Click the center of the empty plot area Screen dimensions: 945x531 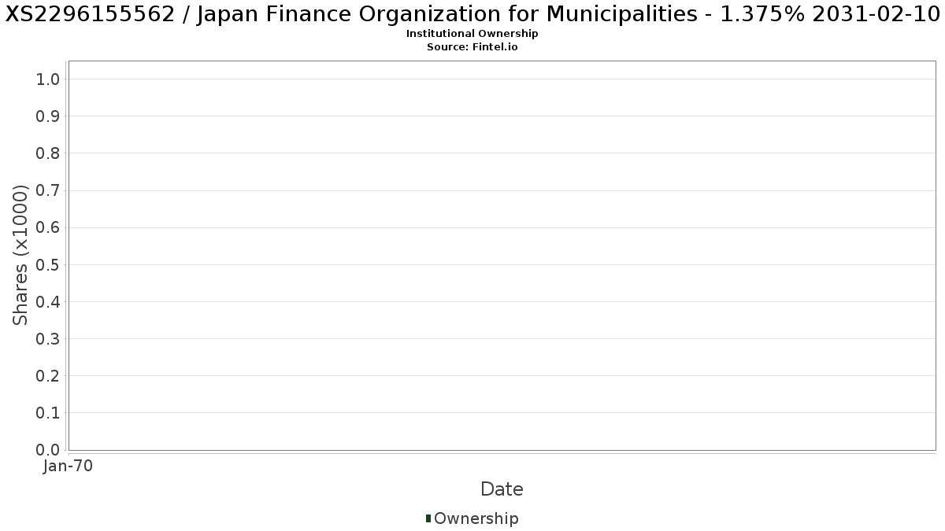pyautogui.click(x=502, y=256)
